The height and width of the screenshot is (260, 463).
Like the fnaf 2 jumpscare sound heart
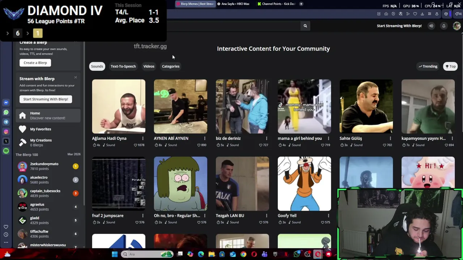tap(137, 222)
